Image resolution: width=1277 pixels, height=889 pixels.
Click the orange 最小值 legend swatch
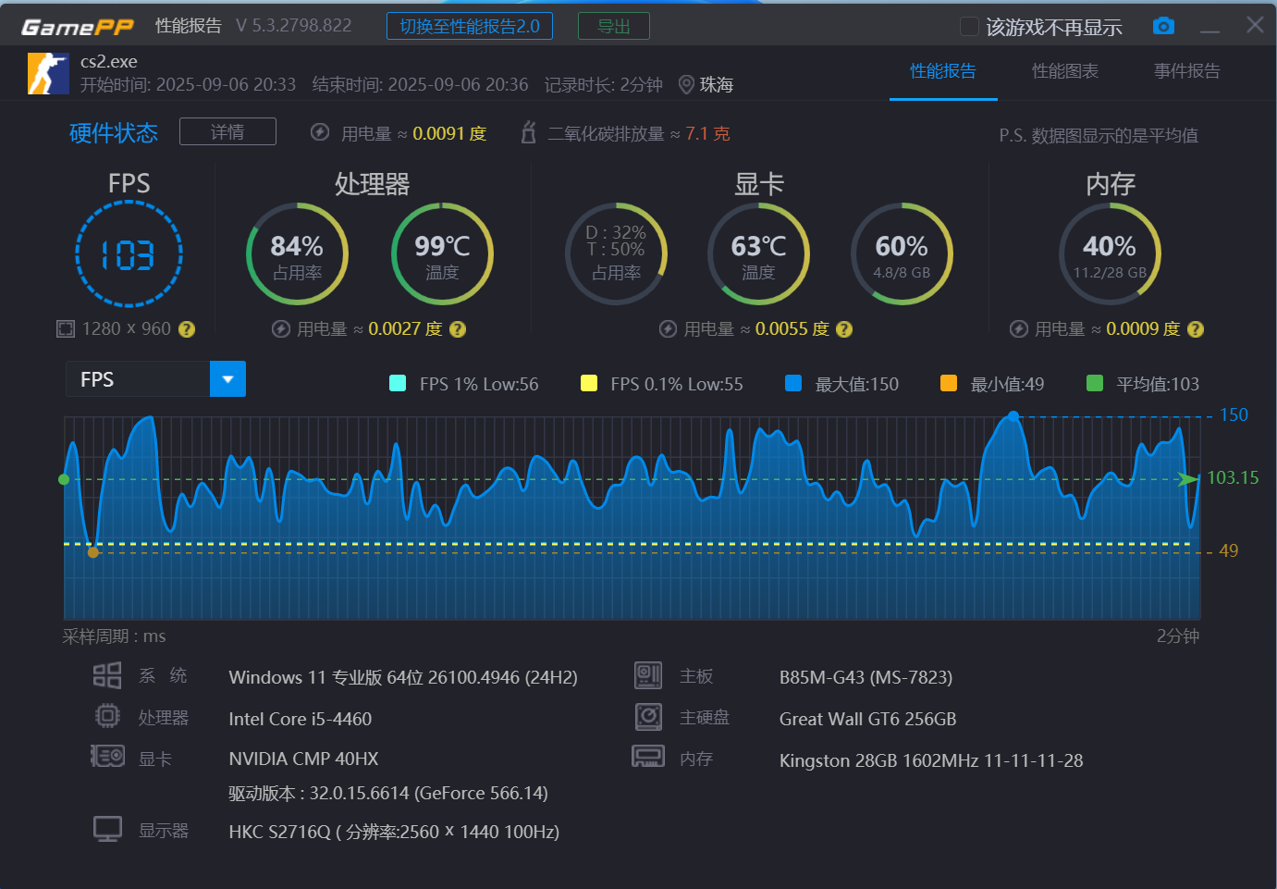(949, 383)
